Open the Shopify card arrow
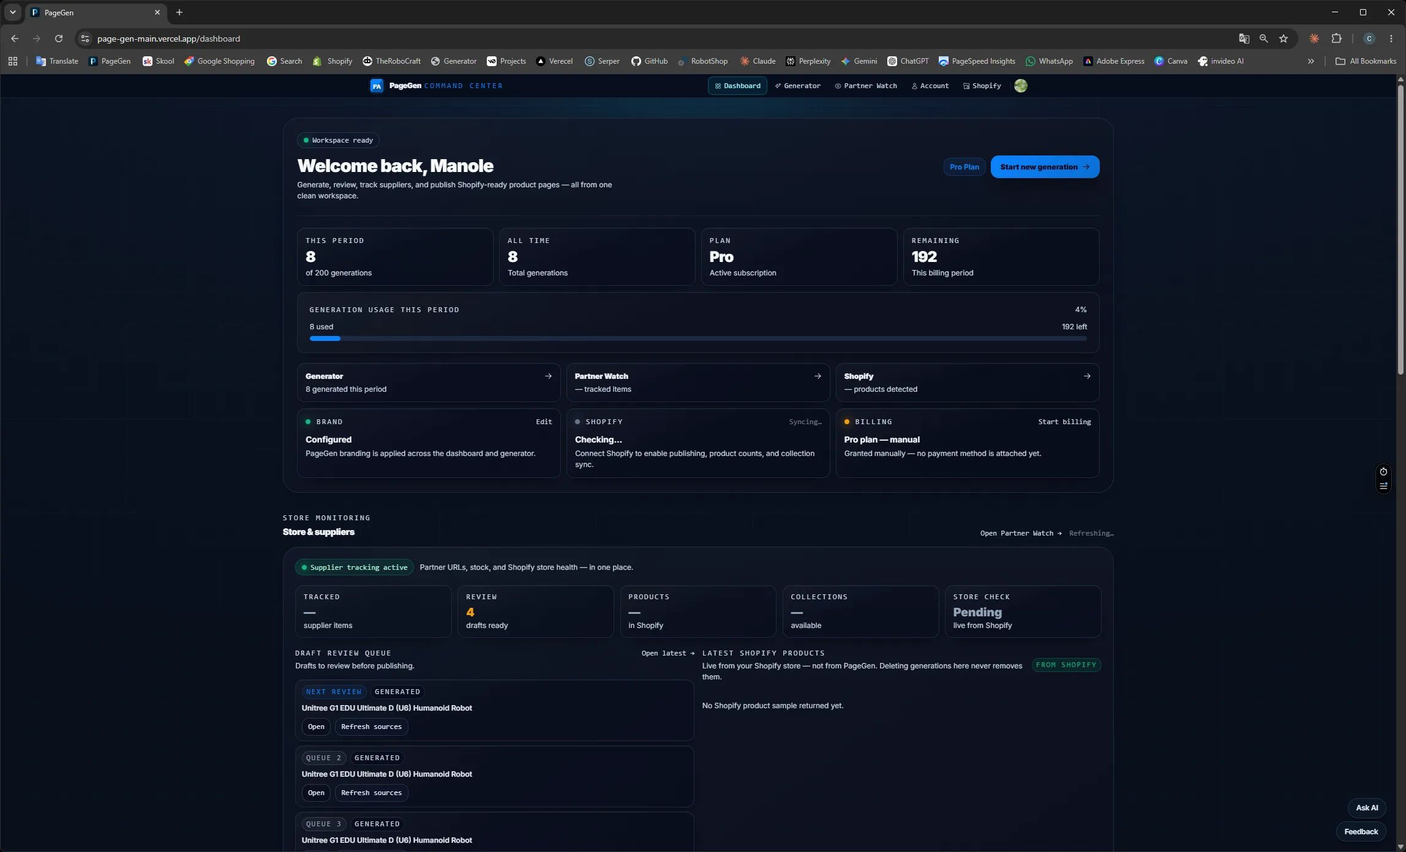 [1087, 376]
